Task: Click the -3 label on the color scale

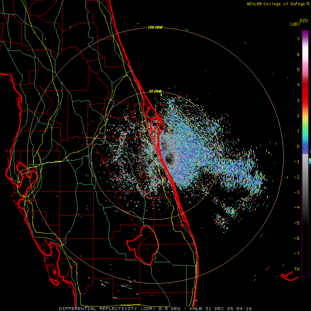Action: click(x=297, y=192)
